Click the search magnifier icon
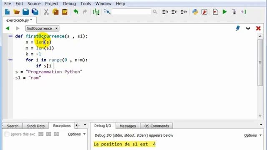This screenshot has width=267, height=150. click(x=155, y=12)
